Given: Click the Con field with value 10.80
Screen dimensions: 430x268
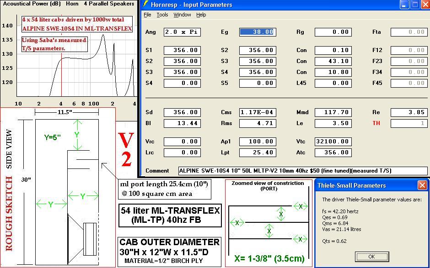Looking at the screenshot, I should coord(333,72).
